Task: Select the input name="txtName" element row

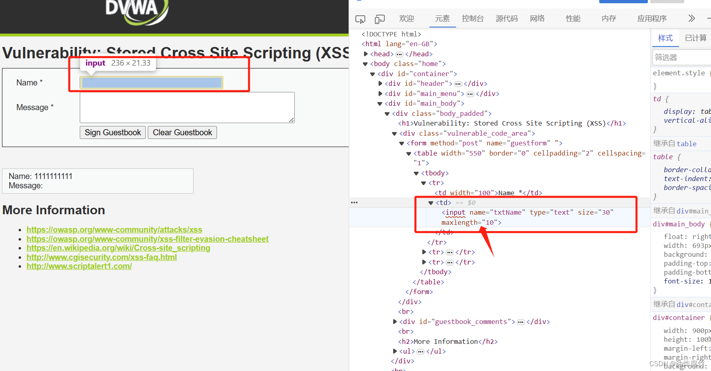Action: (528, 217)
